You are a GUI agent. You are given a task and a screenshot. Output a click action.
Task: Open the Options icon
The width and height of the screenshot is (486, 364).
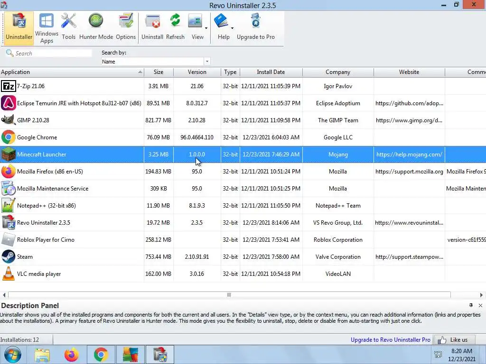click(126, 27)
